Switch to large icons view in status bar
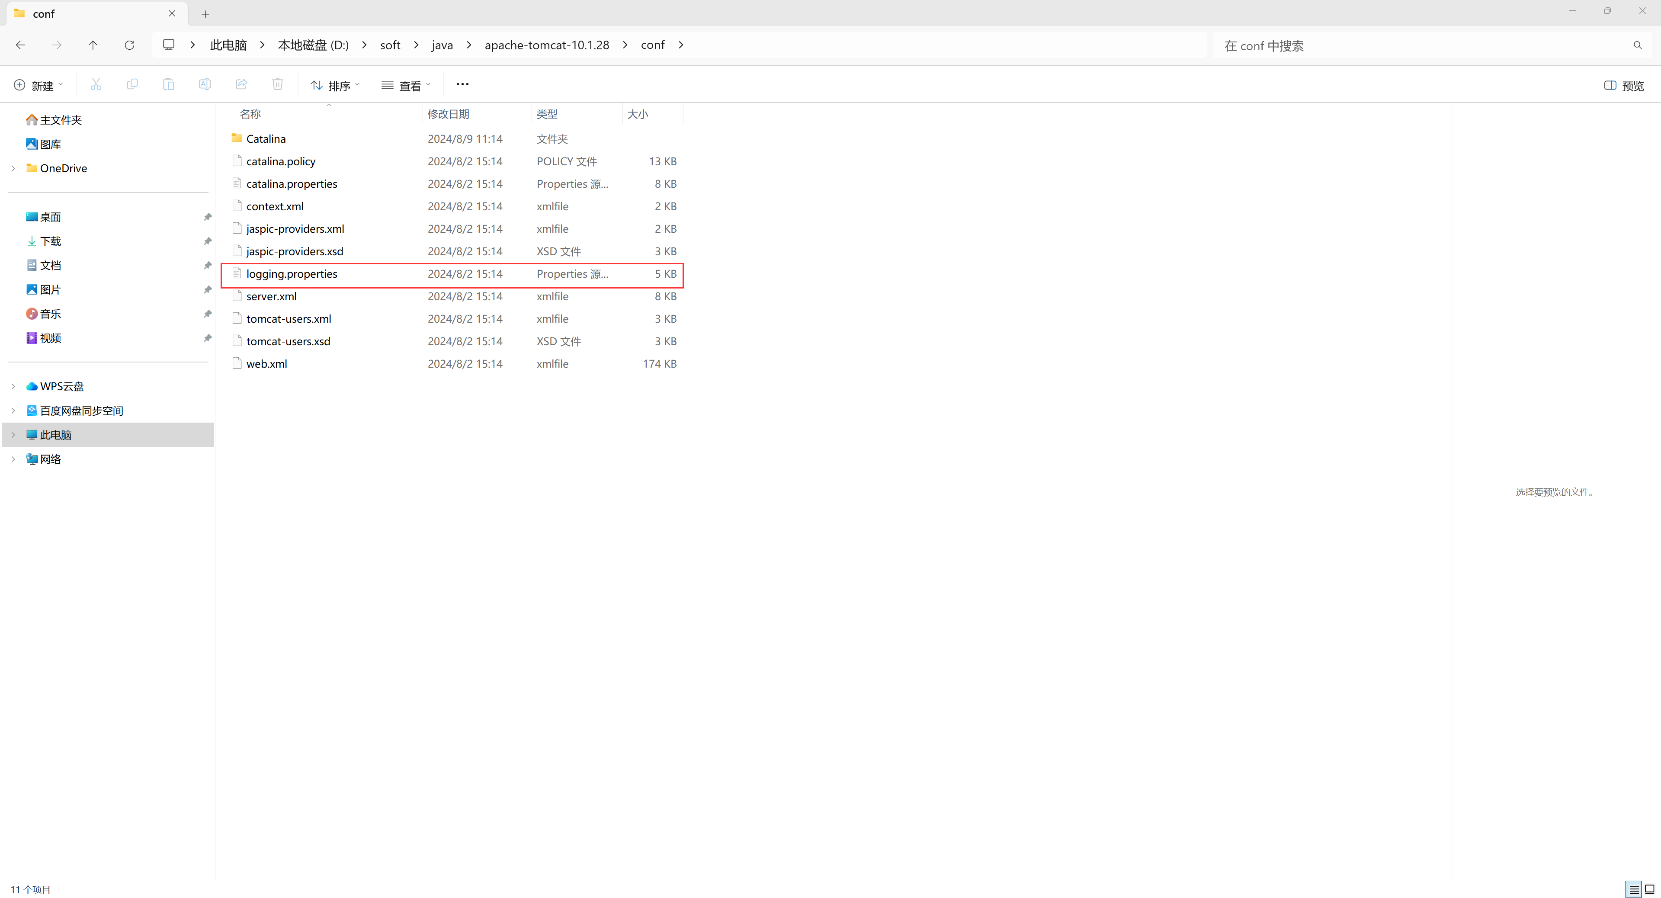This screenshot has height=898, width=1661. 1649,890
